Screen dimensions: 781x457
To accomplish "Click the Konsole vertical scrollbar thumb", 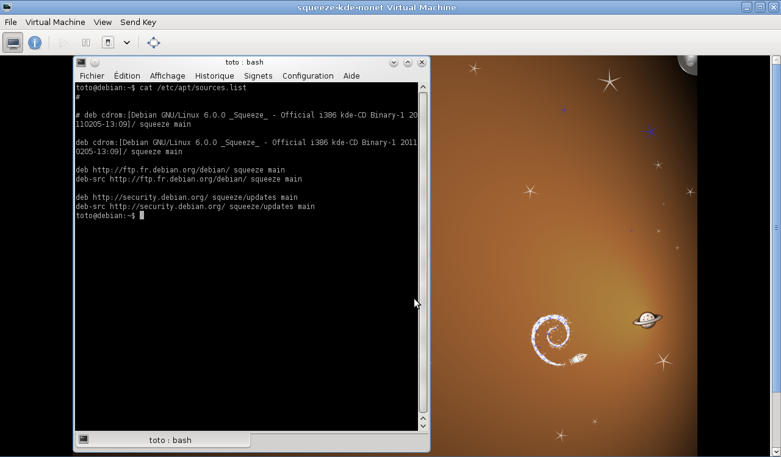I will pos(423,253).
